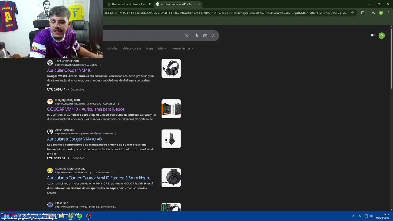393x221 pixels.
Task: Click the cougargaming.com site favicon
Action: click(50, 102)
